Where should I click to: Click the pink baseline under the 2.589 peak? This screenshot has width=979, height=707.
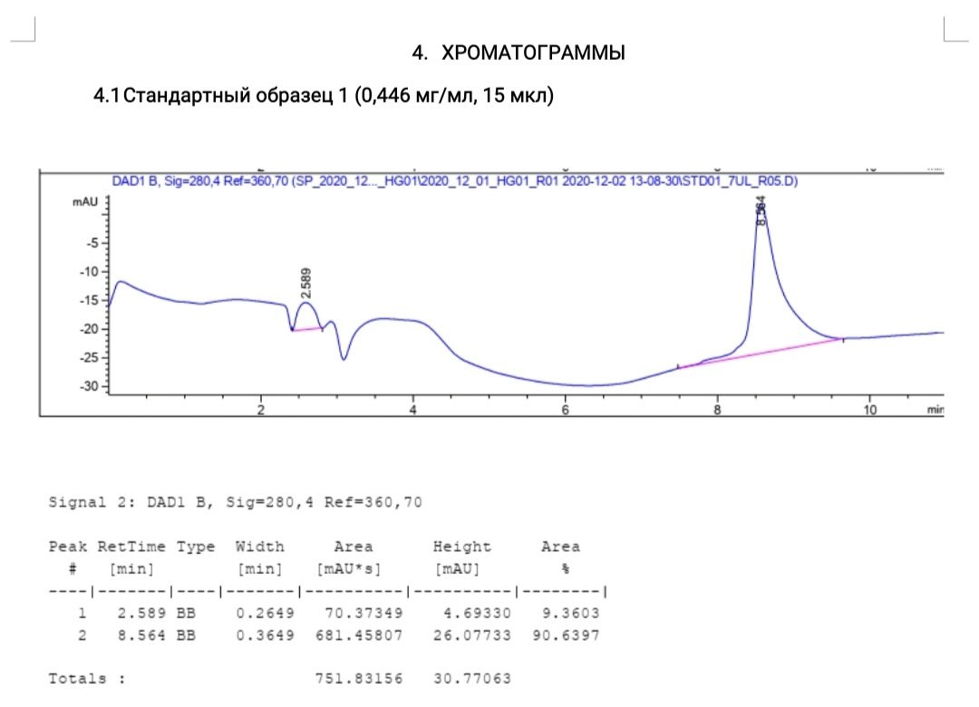tap(306, 329)
